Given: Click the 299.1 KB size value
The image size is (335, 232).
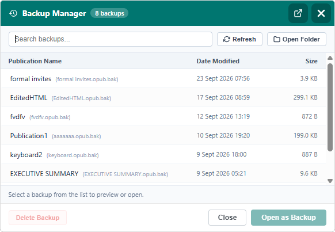Looking at the screenshot, I should pos(305,97).
